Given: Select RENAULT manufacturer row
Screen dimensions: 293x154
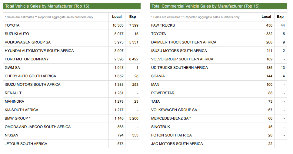Looking at the screenshot, I should (72, 93).
